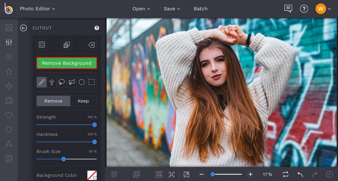
Task: Select the freehand brush cutout tool
Action: (x=42, y=82)
